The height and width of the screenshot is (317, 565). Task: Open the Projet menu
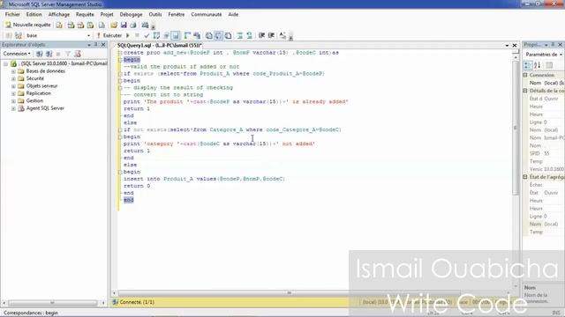107,14
